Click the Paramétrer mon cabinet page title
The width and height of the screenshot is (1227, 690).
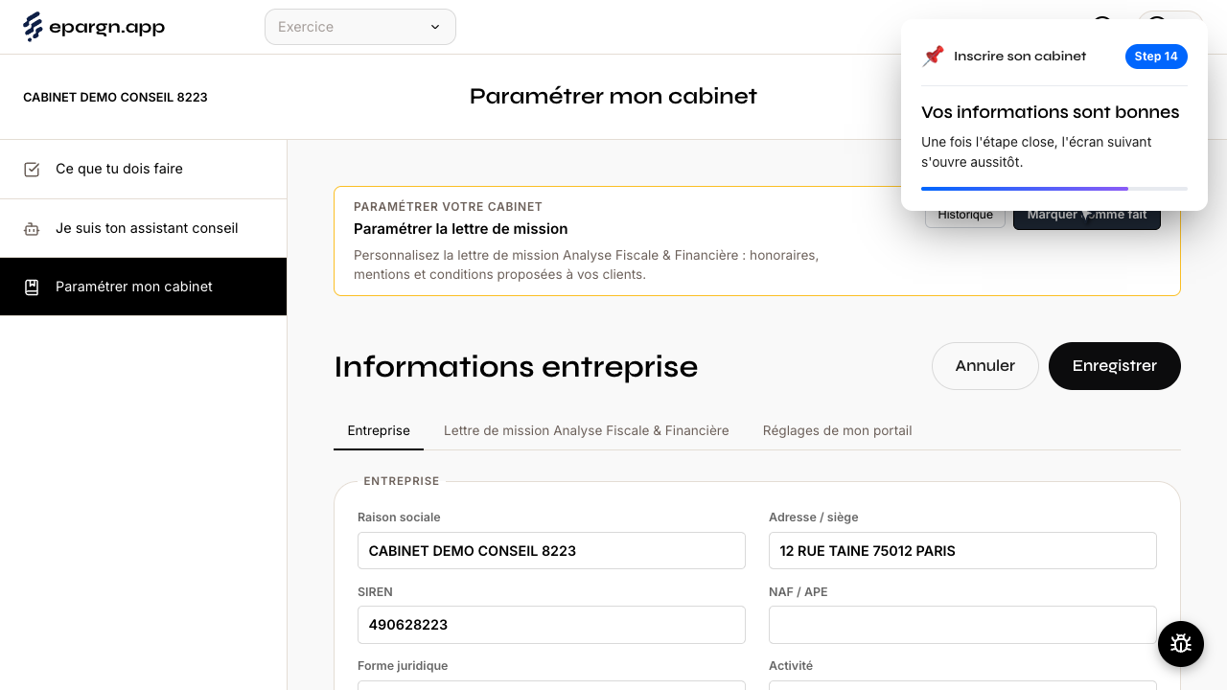coord(613,97)
